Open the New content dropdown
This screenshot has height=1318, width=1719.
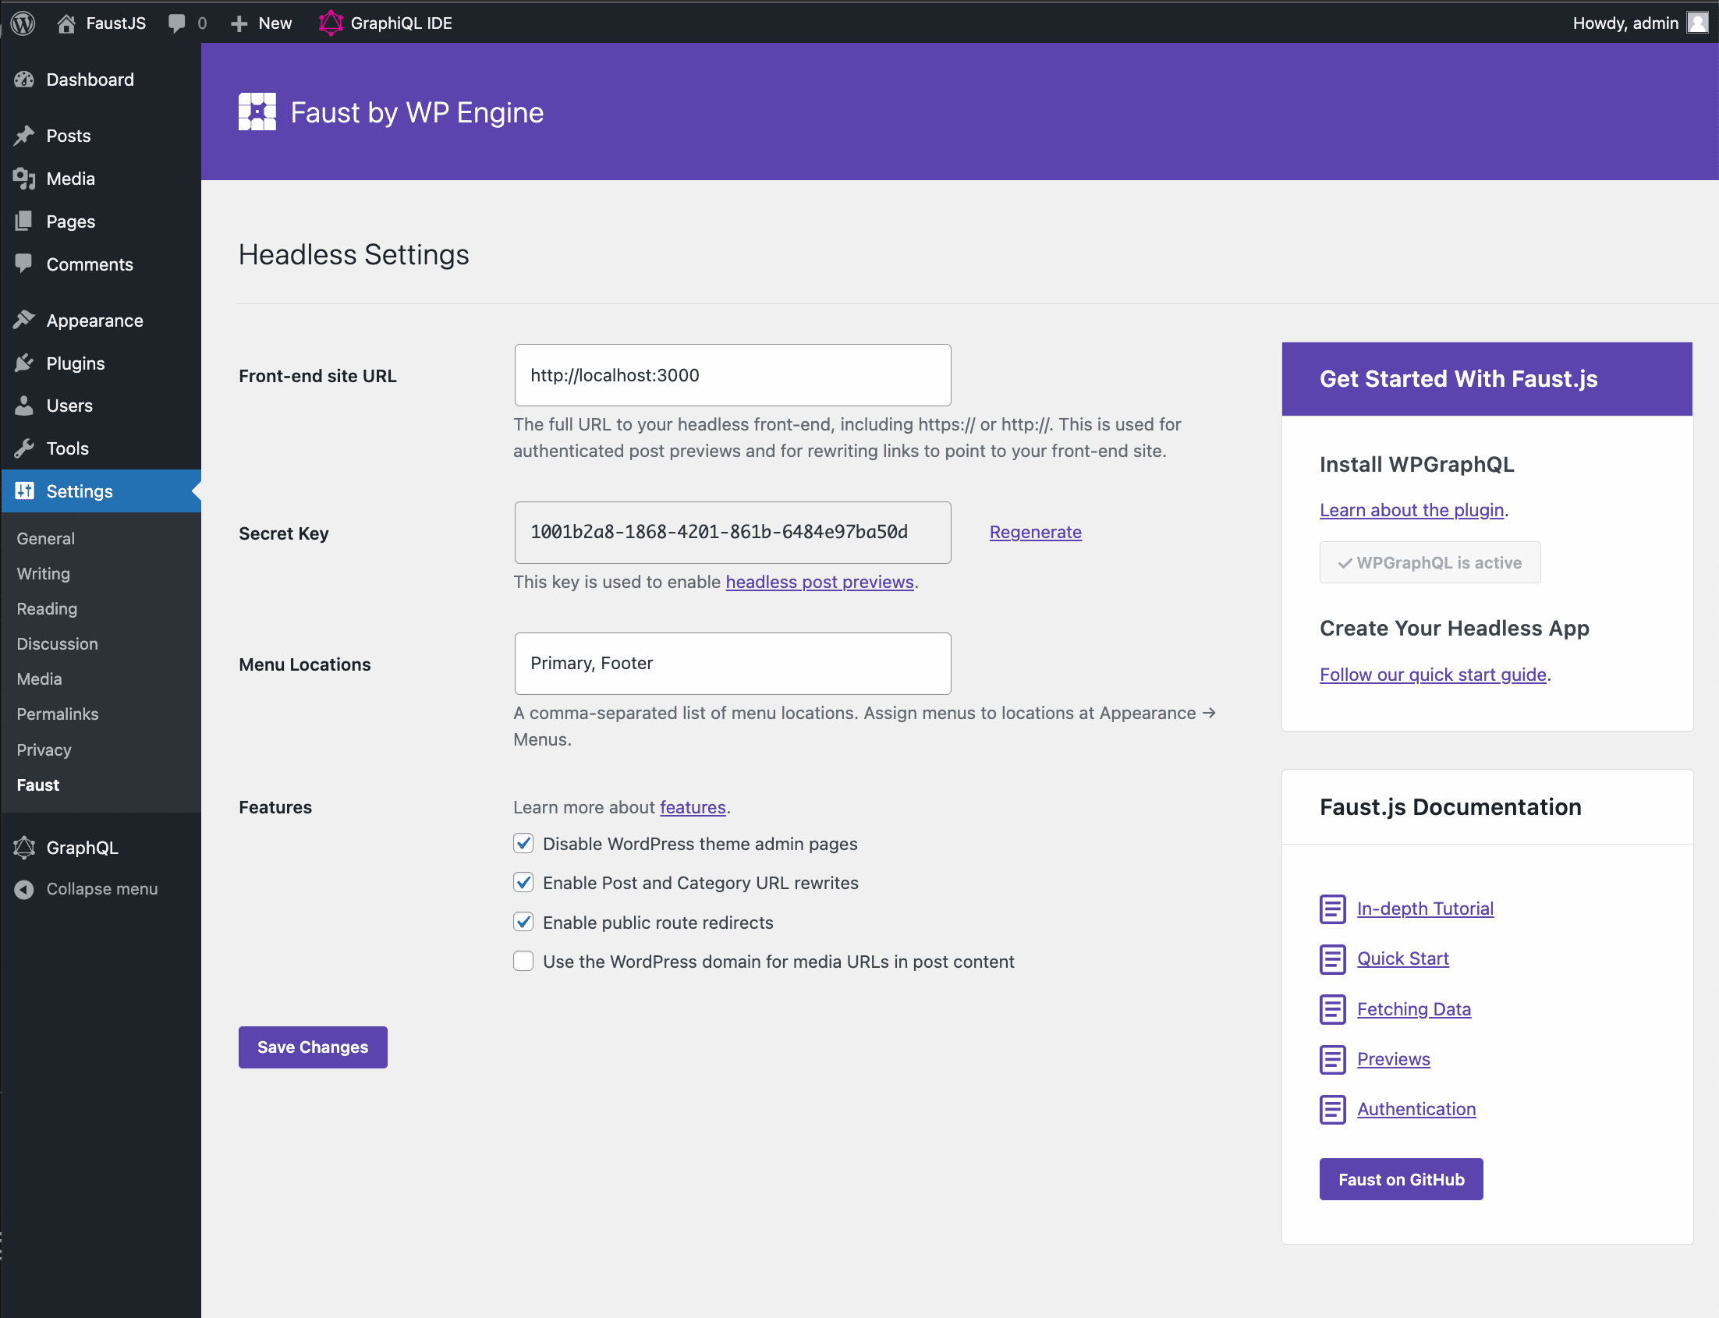(x=262, y=23)
